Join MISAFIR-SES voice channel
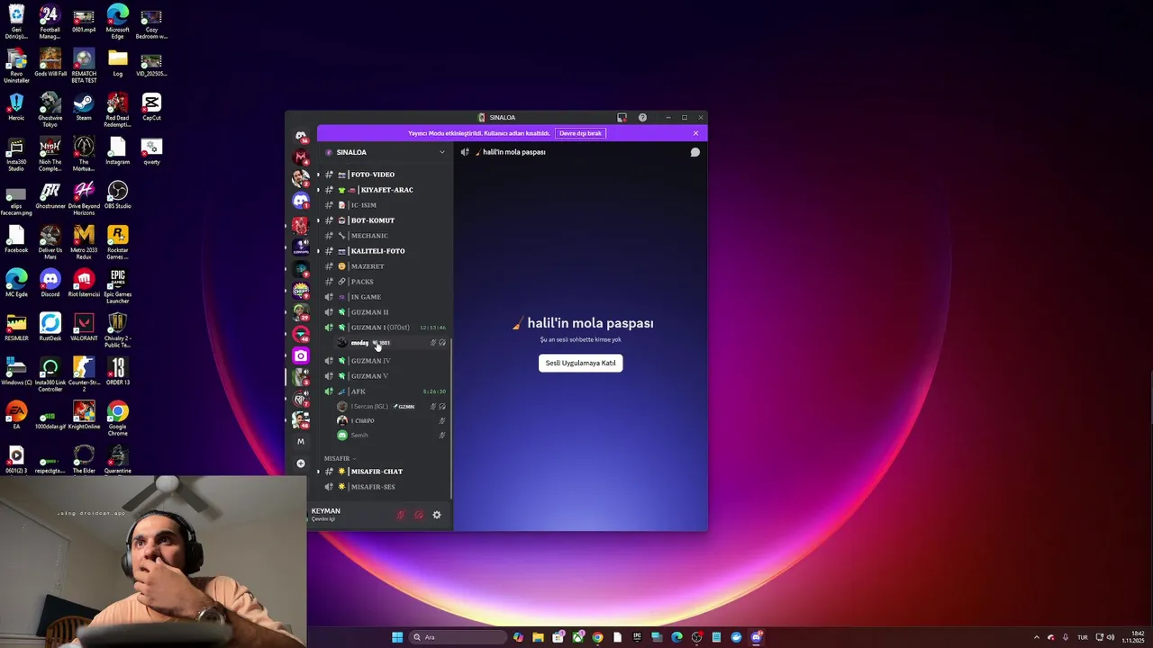The height and width of the screenshot is (648, 1153). (383, 487)
